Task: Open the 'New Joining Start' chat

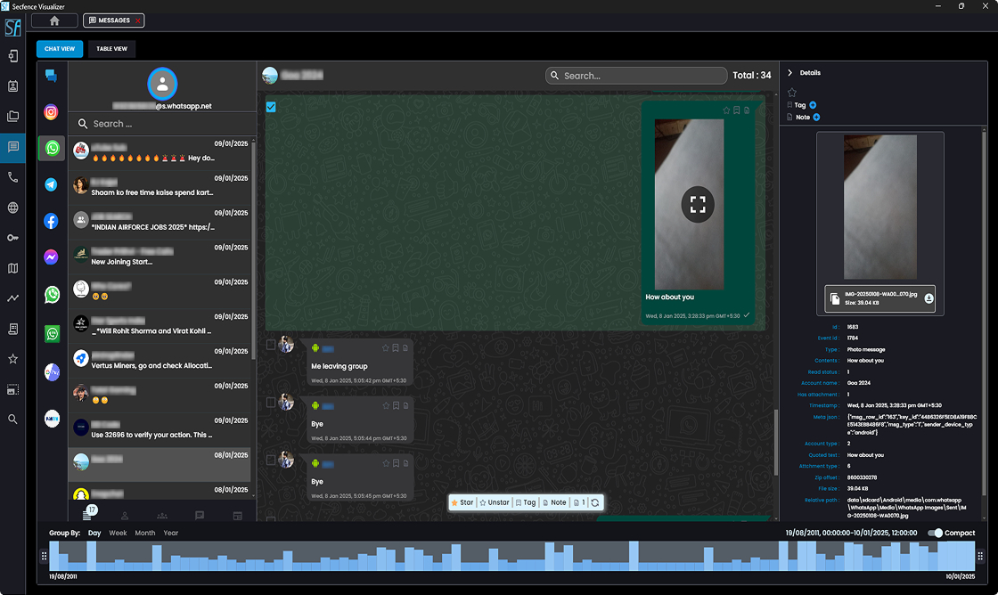Action: pyautogui.click(x=160, y=257)
